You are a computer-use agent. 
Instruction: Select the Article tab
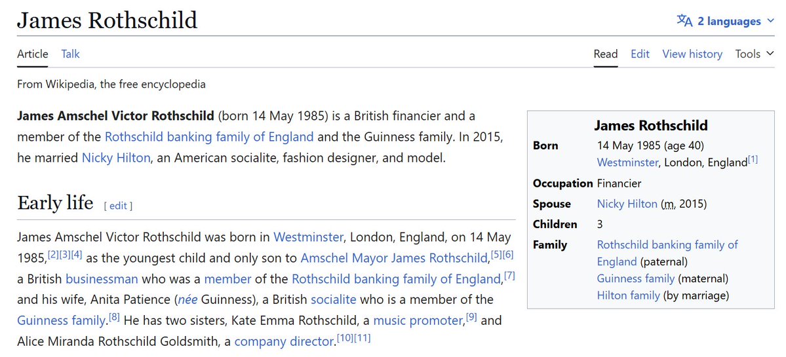[33, 54]
